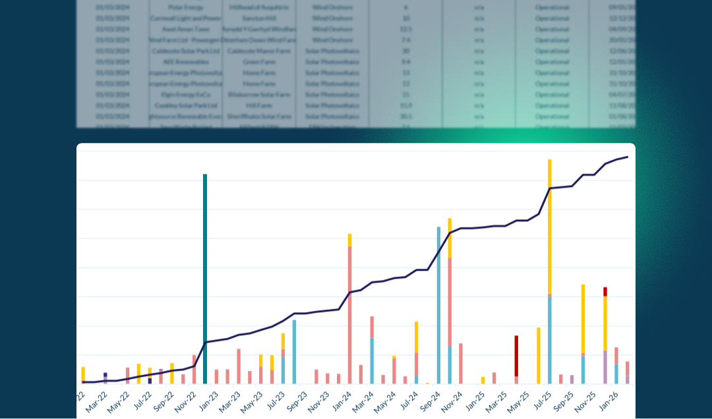Click Operational status in Sancton Hill row

(x=552, y=18)
